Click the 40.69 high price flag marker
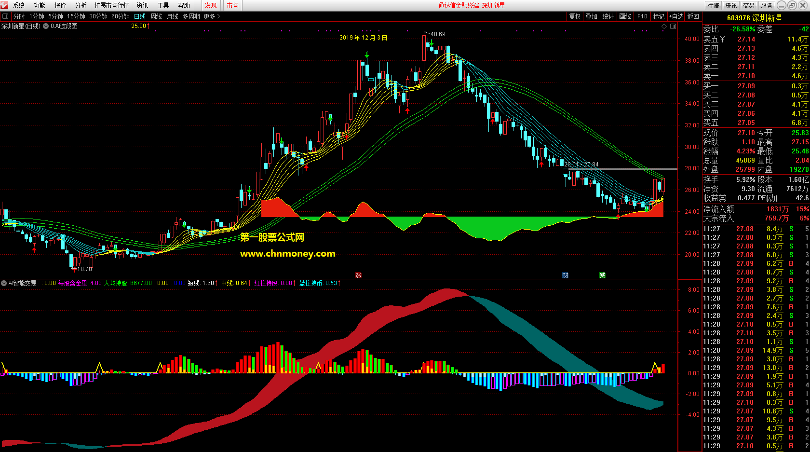The height and width of the screenshot is (452, 810). coord(435,34)
